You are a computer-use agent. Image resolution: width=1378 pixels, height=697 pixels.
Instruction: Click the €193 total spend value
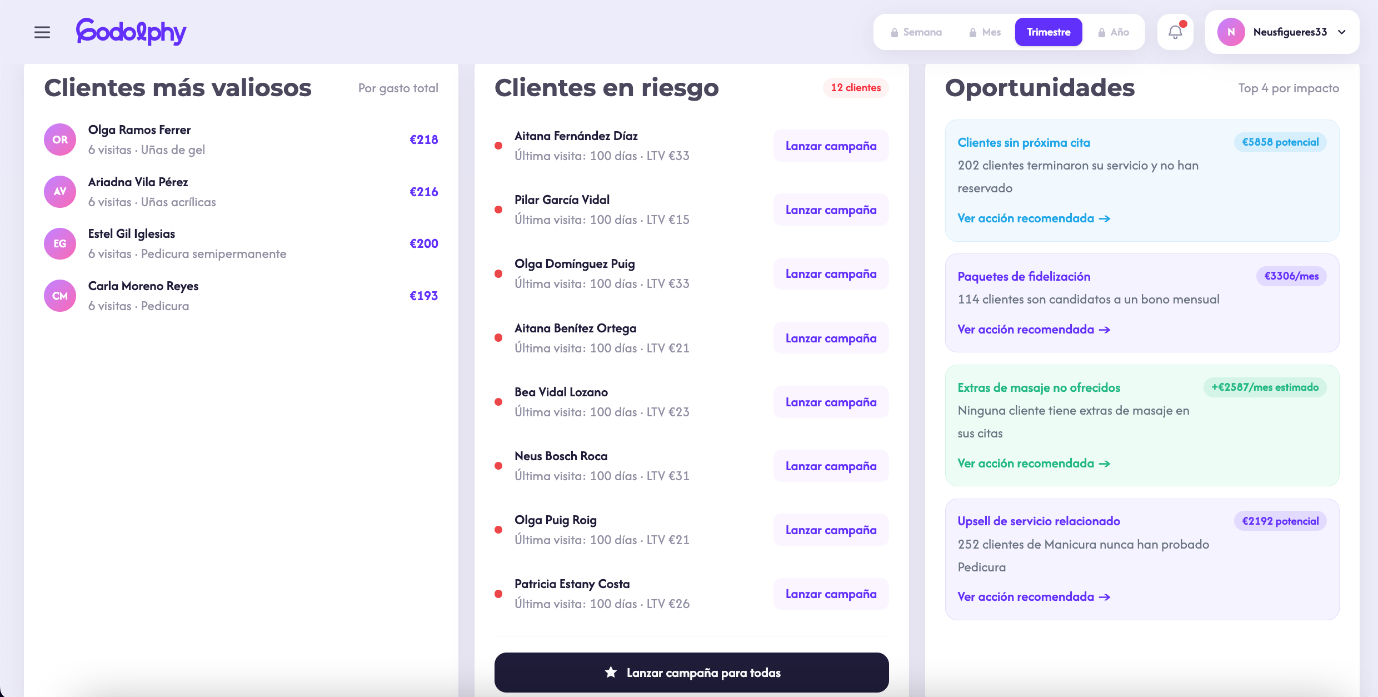click(x=424, y=296)
